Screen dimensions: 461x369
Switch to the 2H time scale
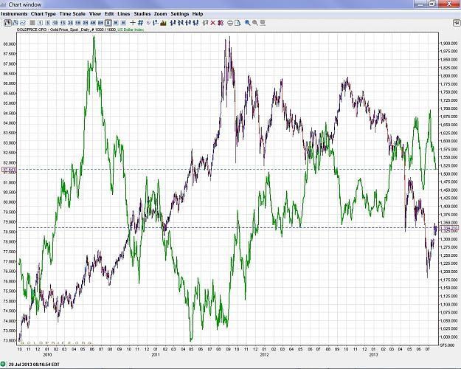(86, 23)
